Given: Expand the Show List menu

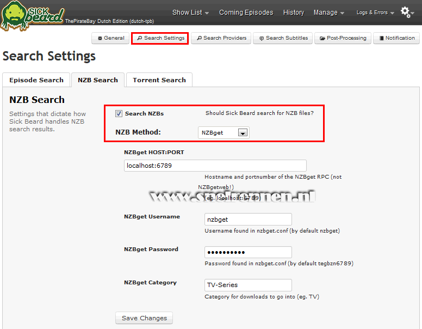Looking at the screenshot, I should coord(190,13).
